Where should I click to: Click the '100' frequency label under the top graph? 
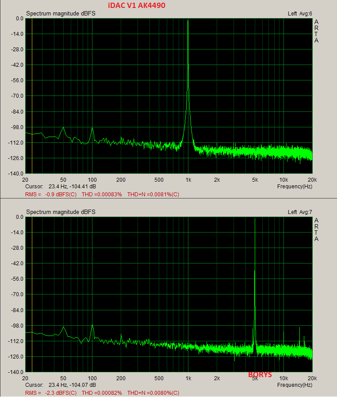[92, 180]
